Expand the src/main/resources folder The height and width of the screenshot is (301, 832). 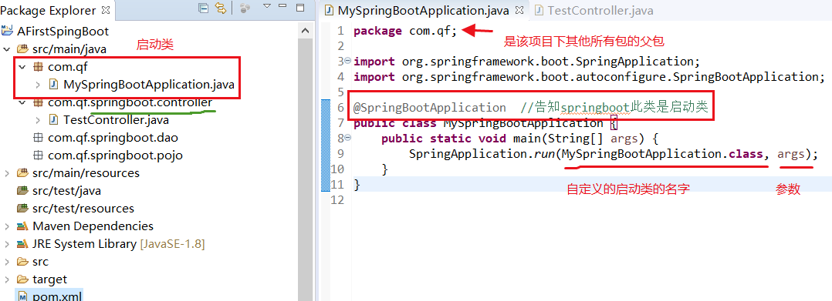click(x=7, y=173)
